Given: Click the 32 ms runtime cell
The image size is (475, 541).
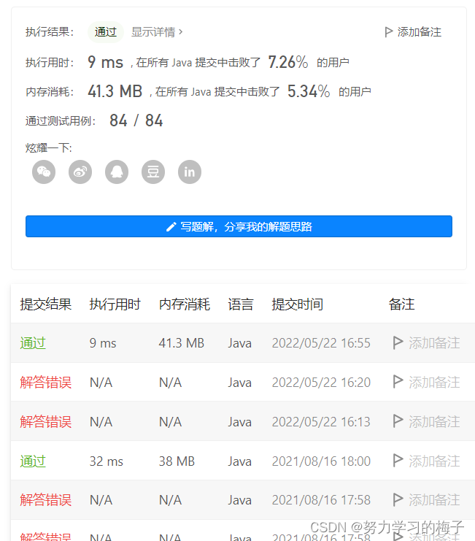Looking at the screenshot, I should 107,461.
